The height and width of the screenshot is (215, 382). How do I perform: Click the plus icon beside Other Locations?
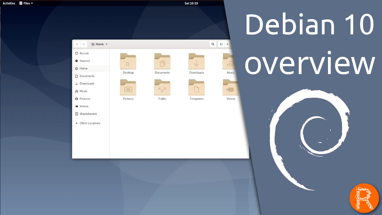click(76, 123)
